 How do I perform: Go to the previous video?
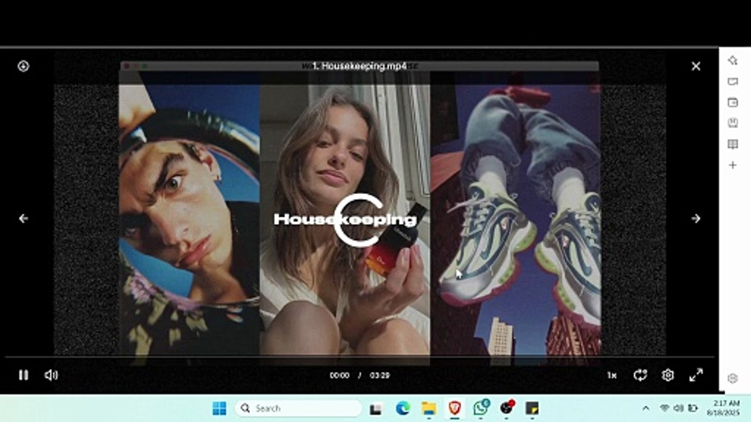(23, 218)
